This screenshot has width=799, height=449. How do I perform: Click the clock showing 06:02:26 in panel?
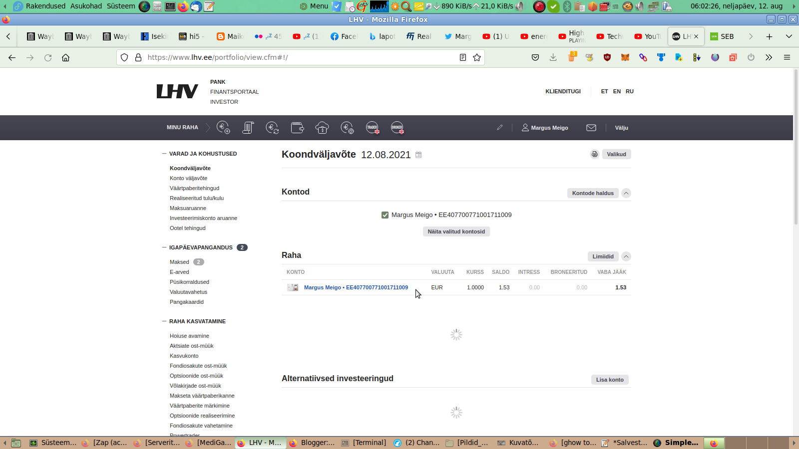[737, 6]
